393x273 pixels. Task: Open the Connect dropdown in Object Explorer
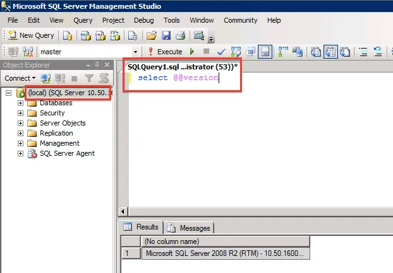click(x=20, y=78)
